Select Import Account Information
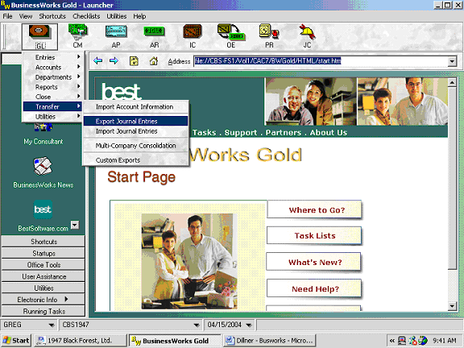This screenshot has width=464, height=348. pyautogui.click(x=135, y=107)
